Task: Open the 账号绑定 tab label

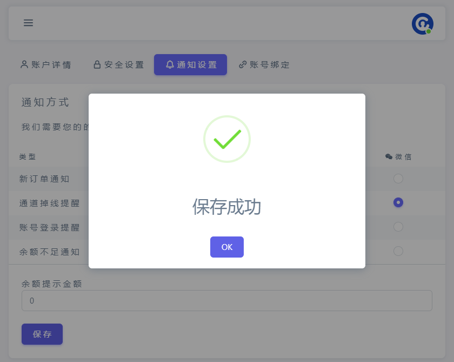Action: pyautogui.click(x=270, y=65)
